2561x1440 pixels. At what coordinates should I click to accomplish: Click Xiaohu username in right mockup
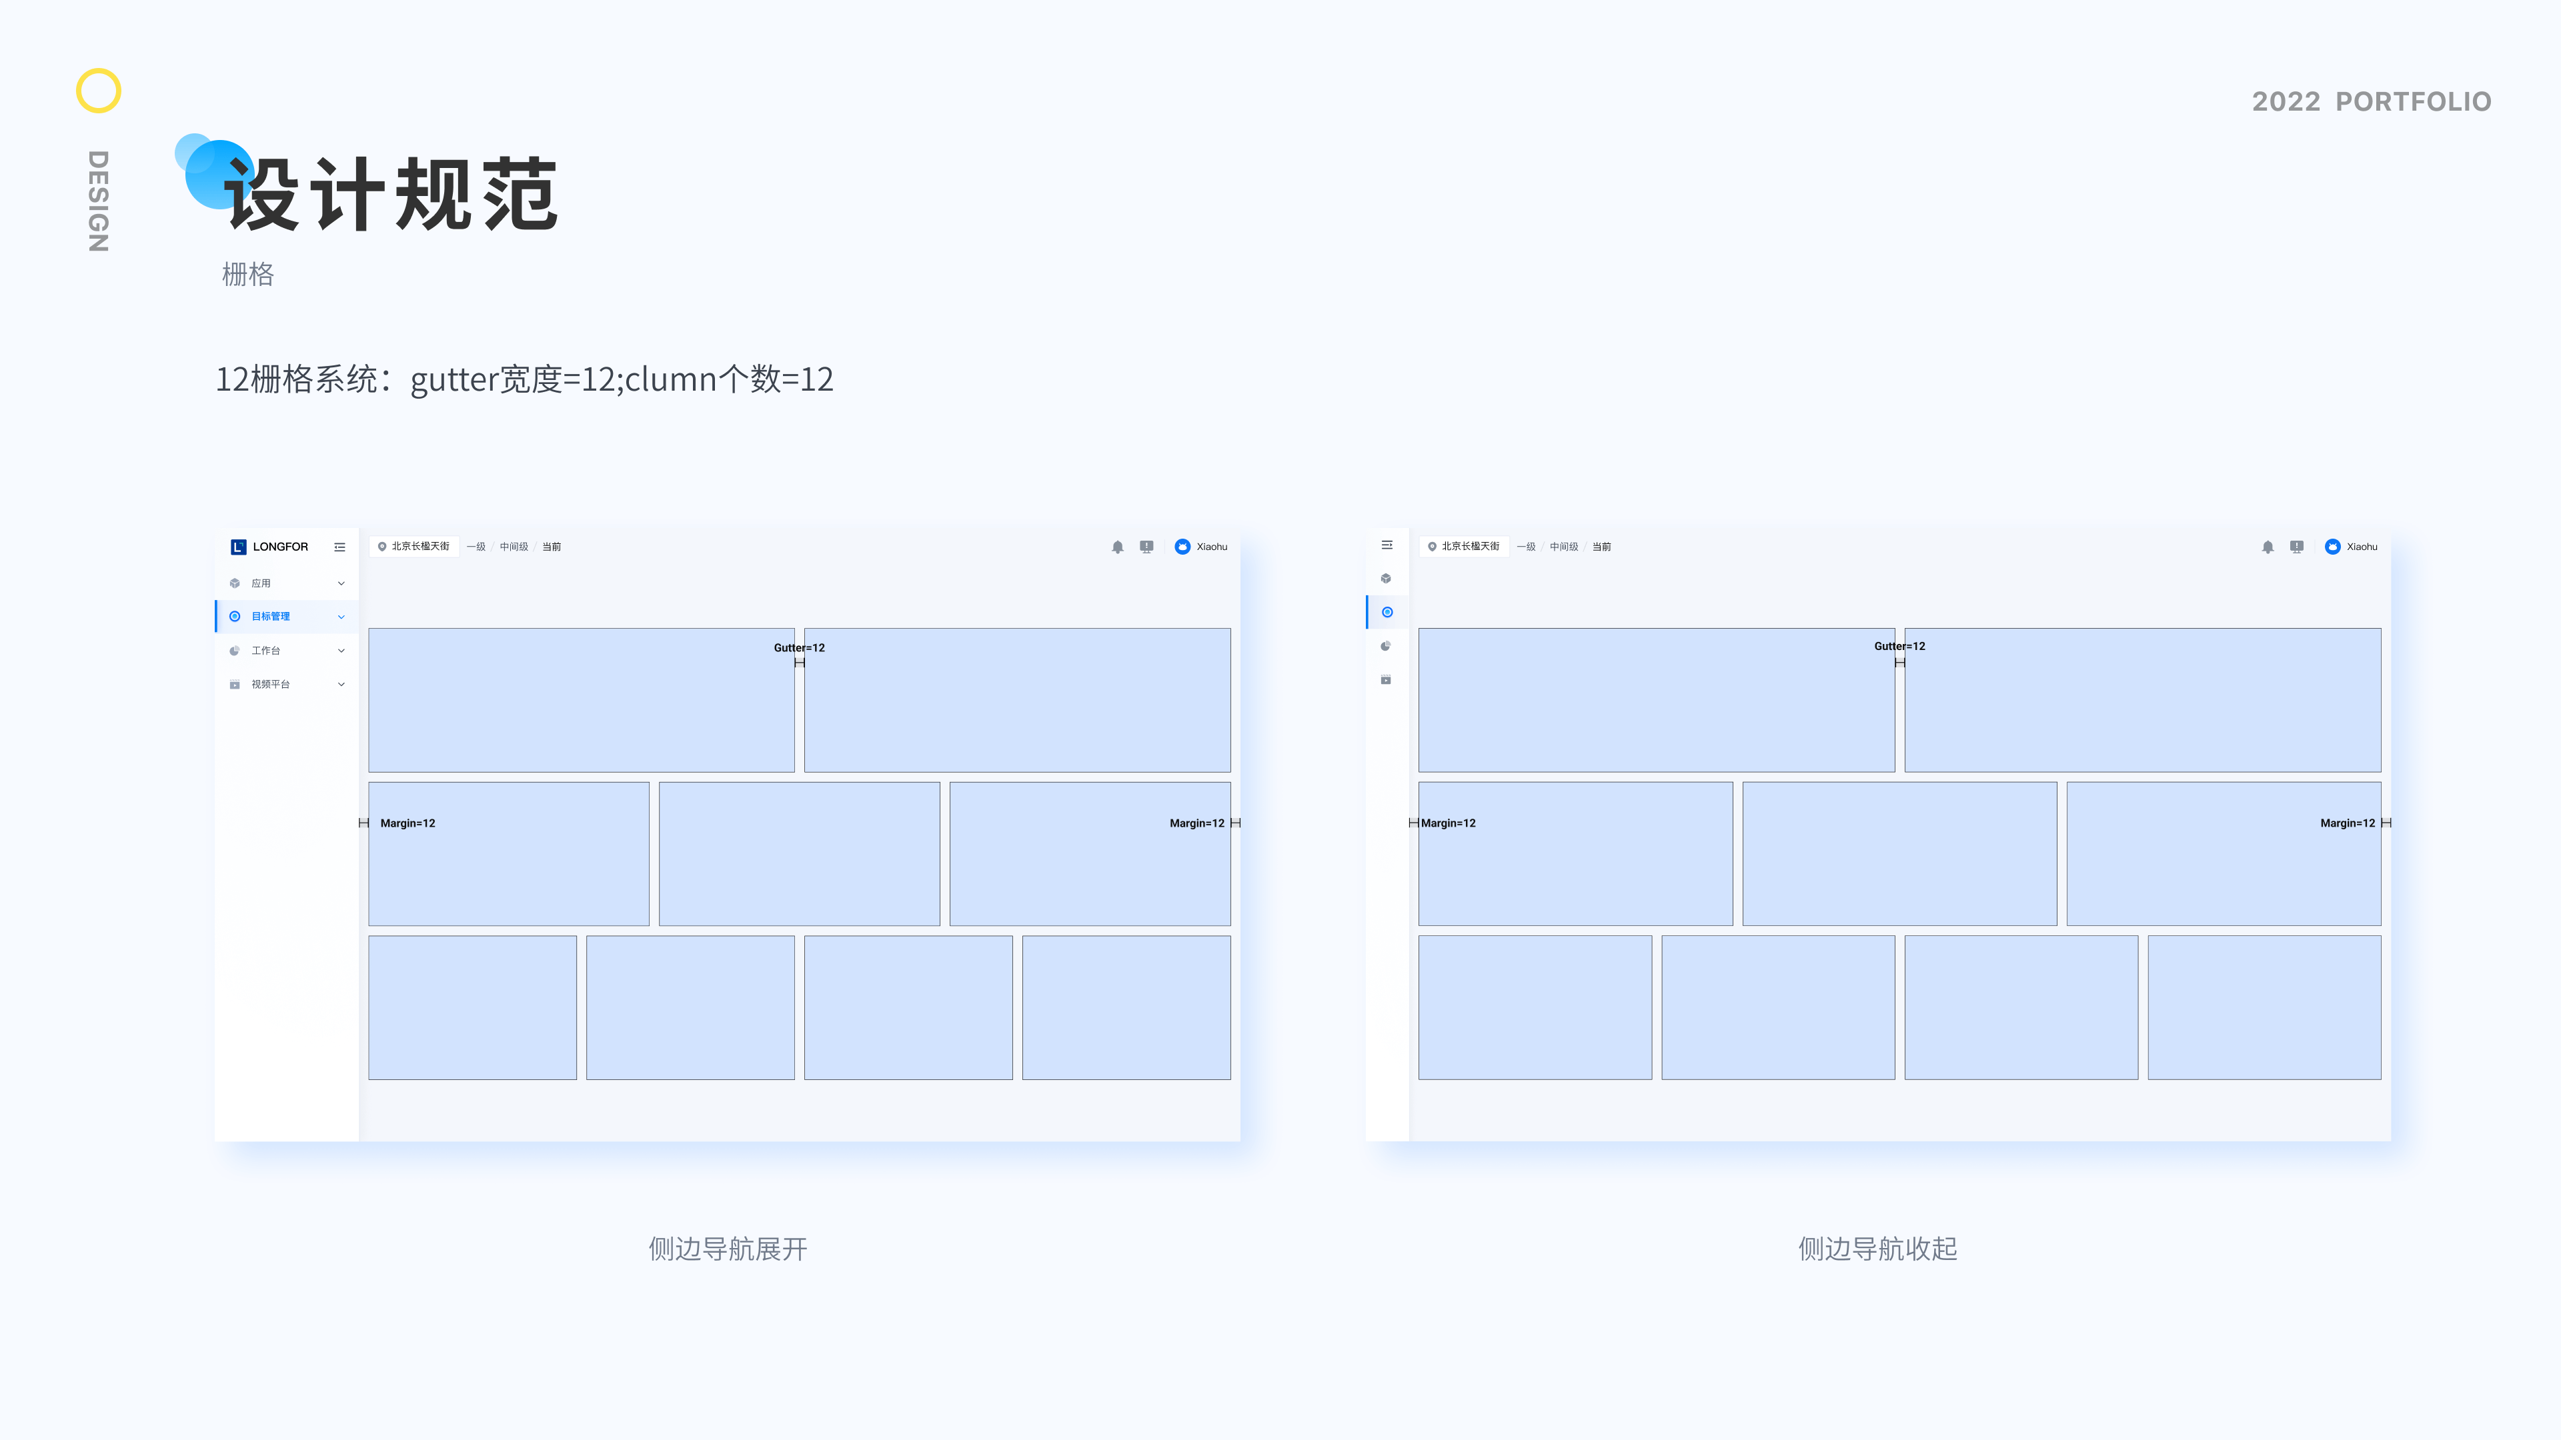point(2362,547)
